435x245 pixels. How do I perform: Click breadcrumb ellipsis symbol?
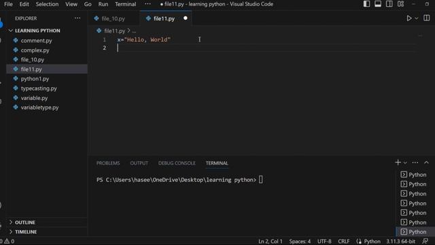click(x=134, y=31)
